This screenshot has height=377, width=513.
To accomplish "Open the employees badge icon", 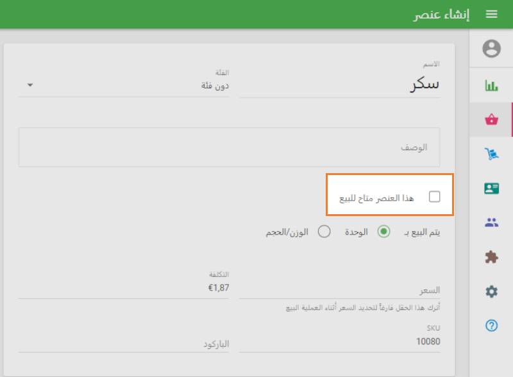I will click(491, 188).
